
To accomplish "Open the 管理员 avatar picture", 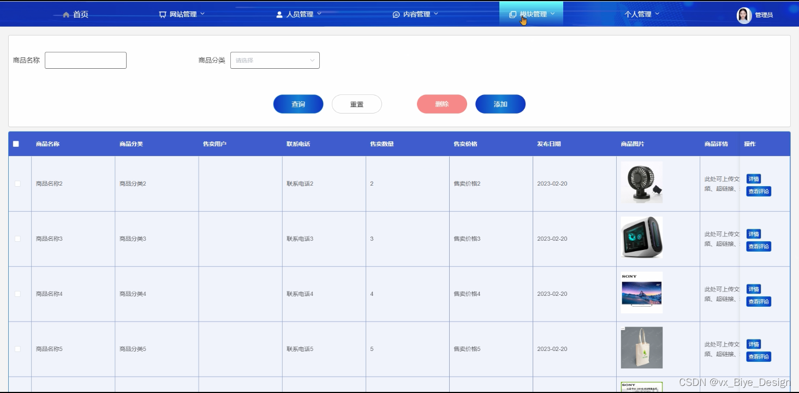I will tap(744, 15).
